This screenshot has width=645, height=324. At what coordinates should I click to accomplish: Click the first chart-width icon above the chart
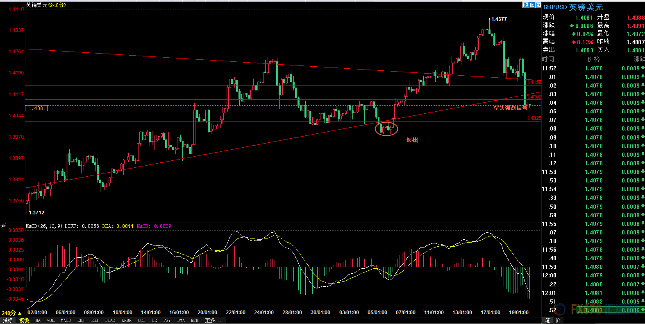[x=525, y=5]
